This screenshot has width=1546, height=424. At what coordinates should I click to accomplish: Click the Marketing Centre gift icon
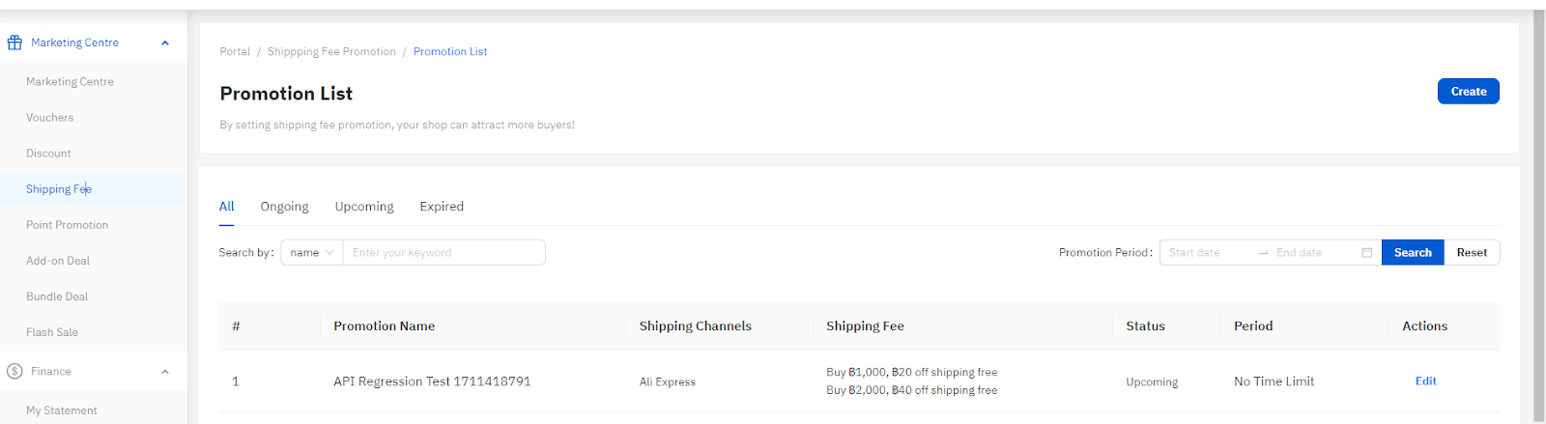pos(14,42)
